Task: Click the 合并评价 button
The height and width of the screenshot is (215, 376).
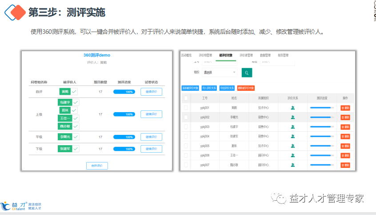Action: [97, 166]
